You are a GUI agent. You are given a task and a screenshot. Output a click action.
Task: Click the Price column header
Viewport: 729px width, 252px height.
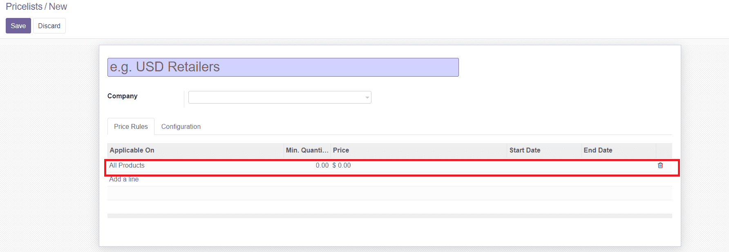point(340,150)
